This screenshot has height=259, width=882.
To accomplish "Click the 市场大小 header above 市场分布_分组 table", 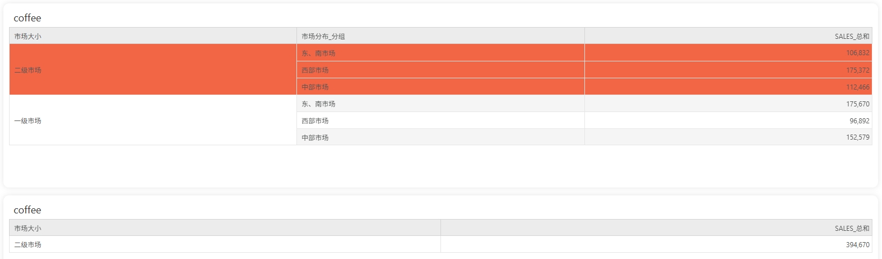I will coord(28,36).
